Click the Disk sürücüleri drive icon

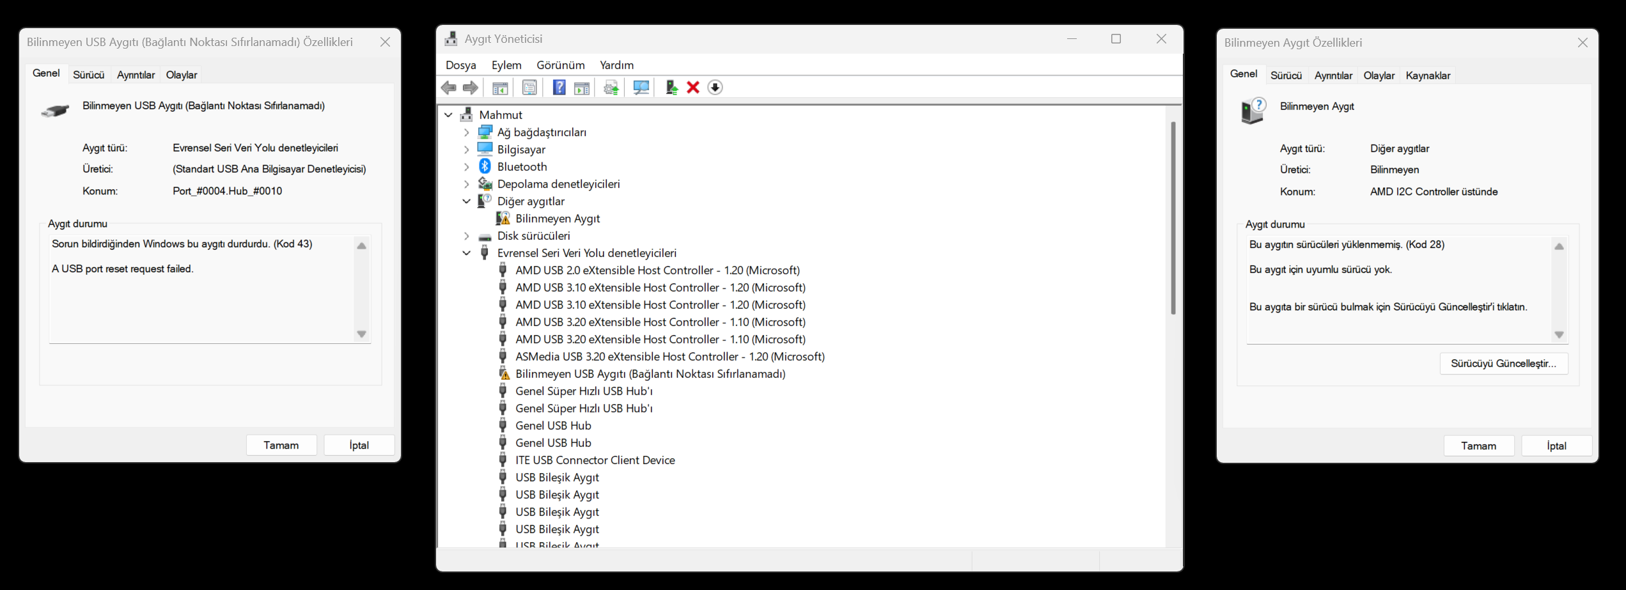coord(485,236)
